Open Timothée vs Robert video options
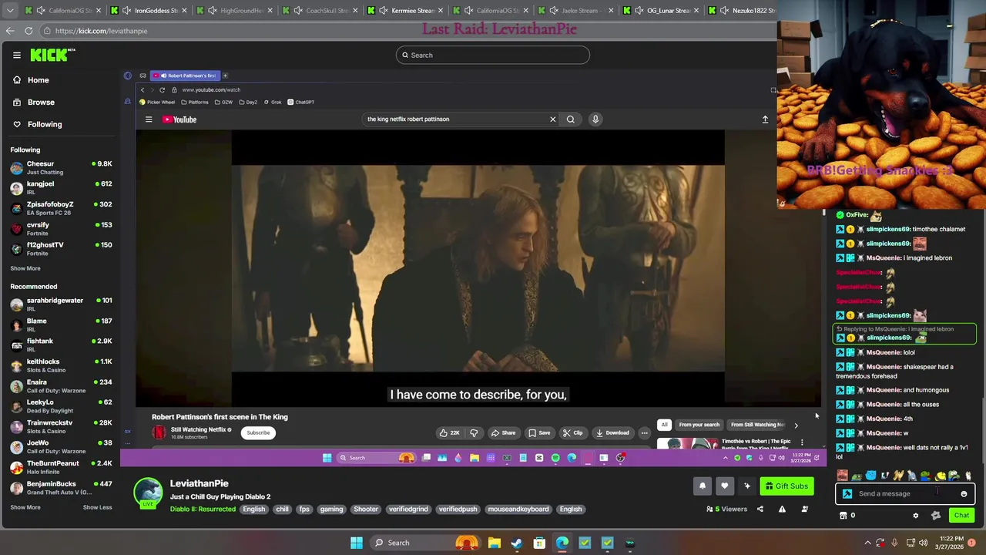The image size is (986, 555). (x=802, y=442)
